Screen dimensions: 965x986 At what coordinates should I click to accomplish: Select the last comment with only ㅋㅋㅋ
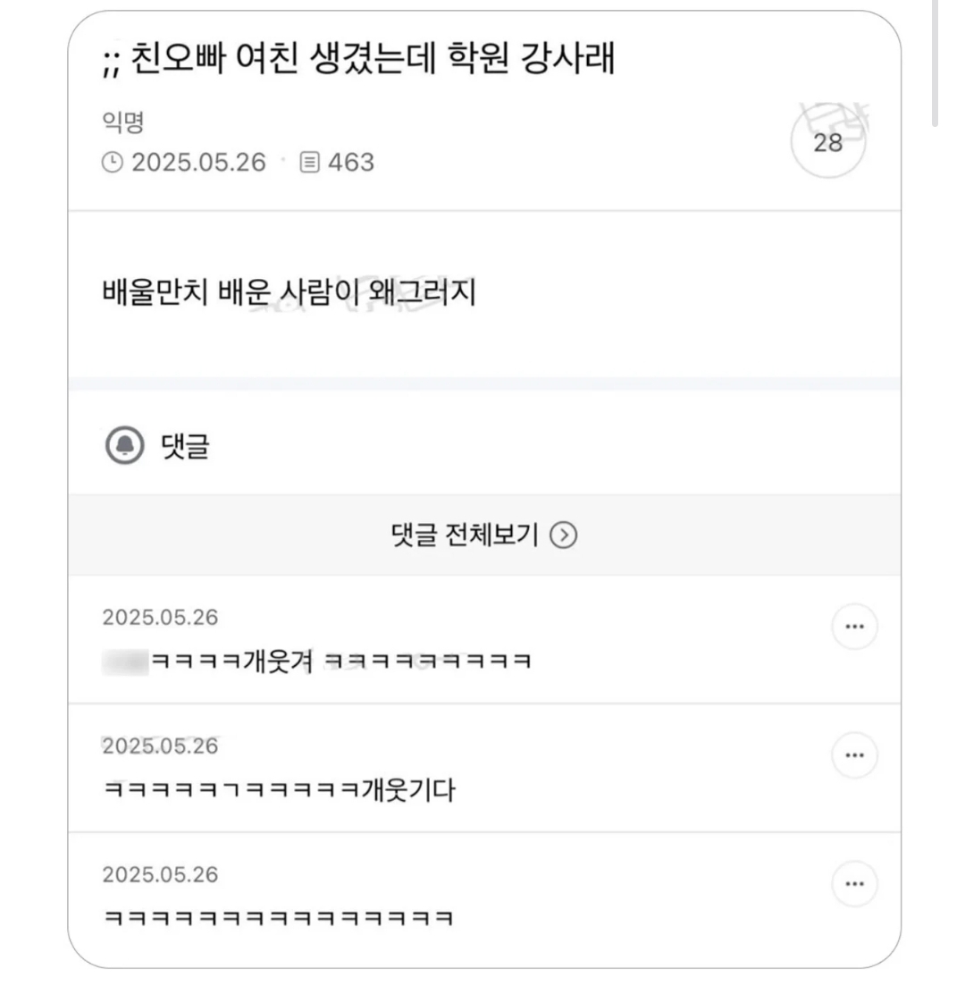pos(278,918)
